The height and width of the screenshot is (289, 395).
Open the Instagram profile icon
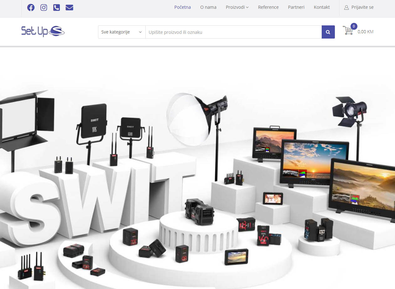point(44,8)
